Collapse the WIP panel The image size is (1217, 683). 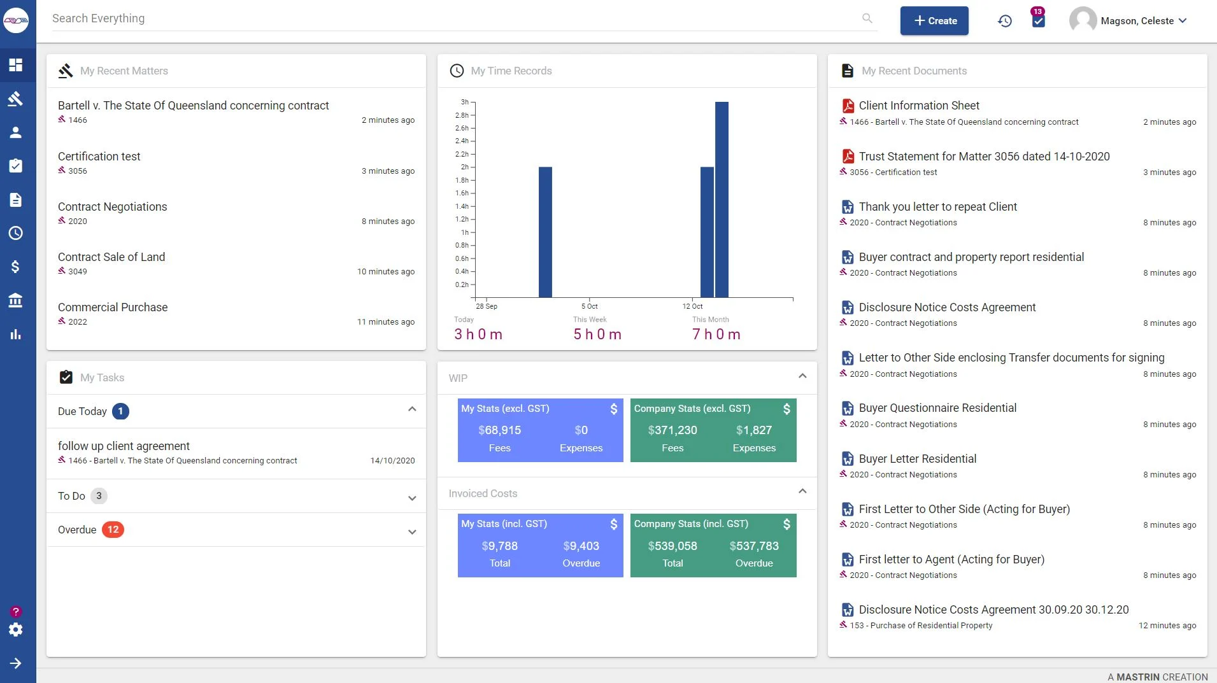click(801, 376)
